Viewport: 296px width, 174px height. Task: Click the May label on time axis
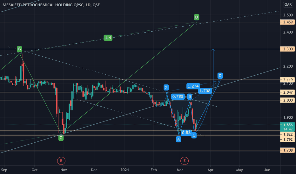click(239, 170)
